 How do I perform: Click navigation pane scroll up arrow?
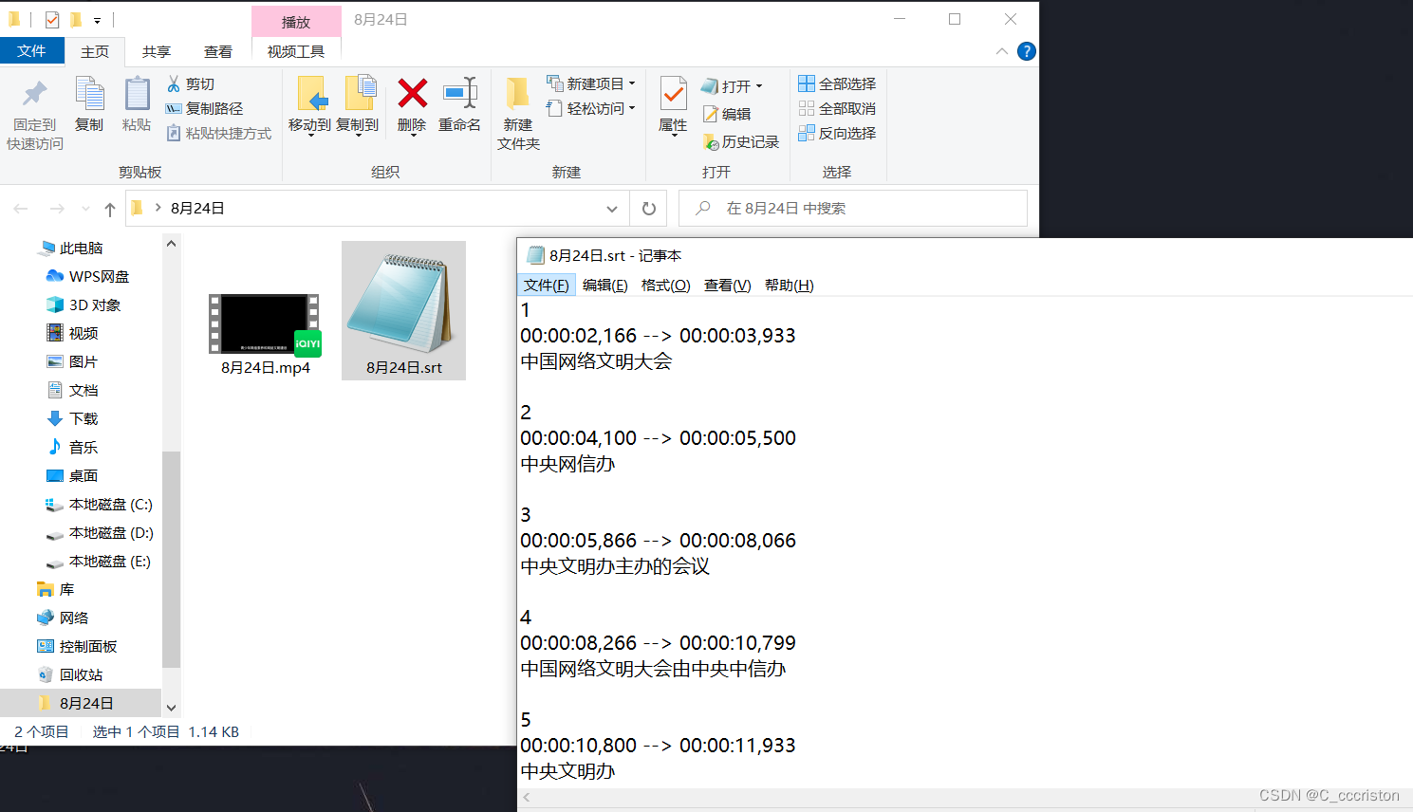click(x=171, y=244)
